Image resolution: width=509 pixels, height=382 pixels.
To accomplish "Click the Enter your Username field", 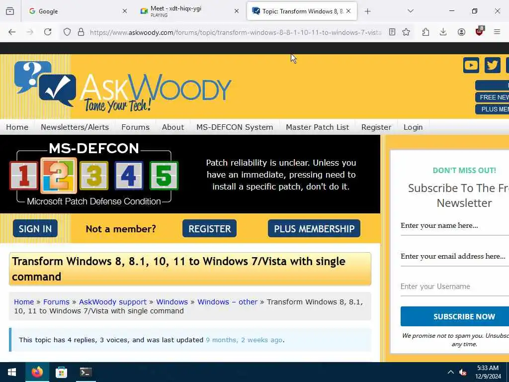I will pyautogui.click(x=454, y=286).
